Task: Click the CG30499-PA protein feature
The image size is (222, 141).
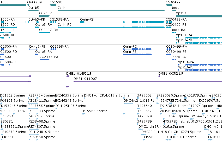Action: (169, 49)
